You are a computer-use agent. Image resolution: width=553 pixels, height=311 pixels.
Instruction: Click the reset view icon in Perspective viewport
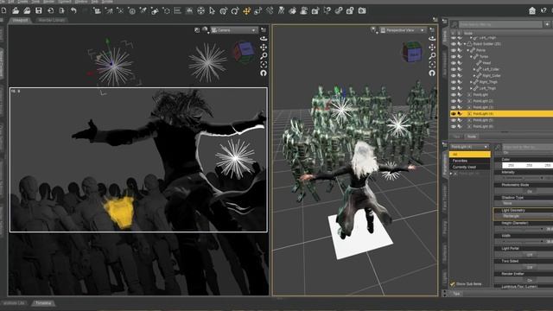pos(432,73)
